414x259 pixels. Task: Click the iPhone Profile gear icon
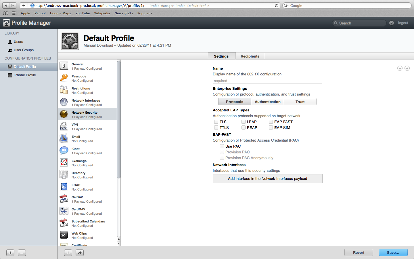point(10,75)
